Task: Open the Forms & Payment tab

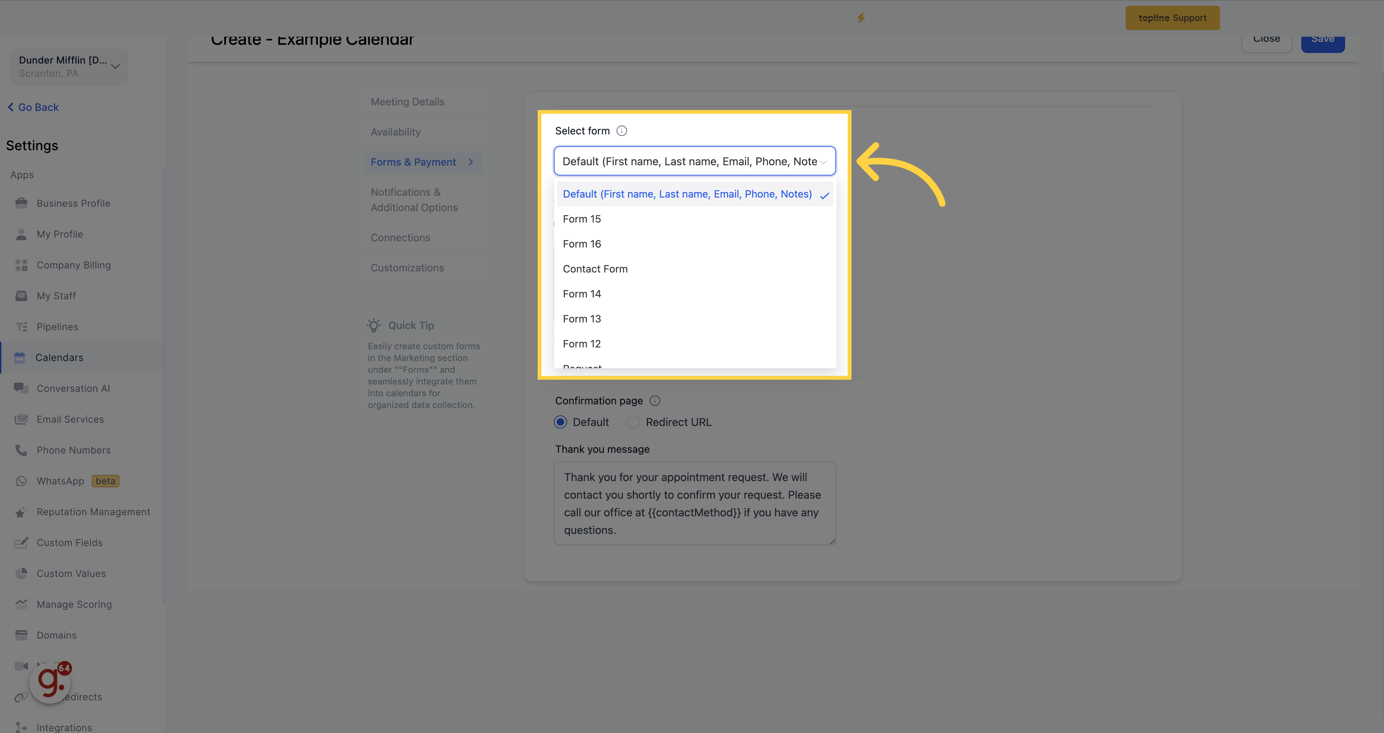Action: (423, 162)
